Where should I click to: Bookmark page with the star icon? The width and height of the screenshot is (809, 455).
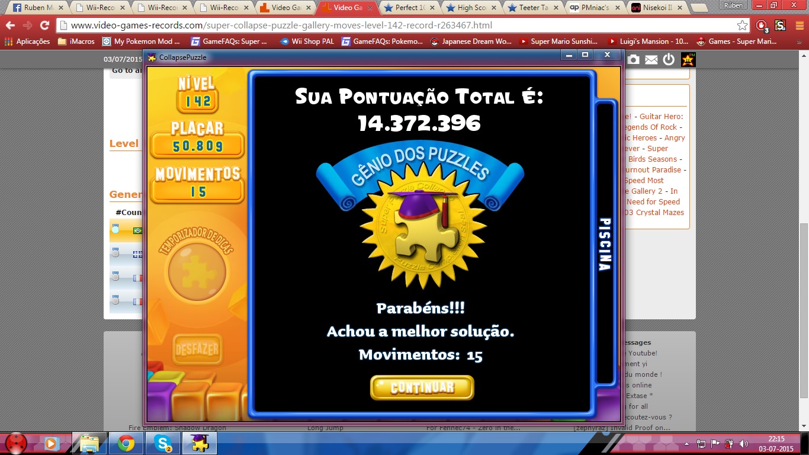(742, 25)
